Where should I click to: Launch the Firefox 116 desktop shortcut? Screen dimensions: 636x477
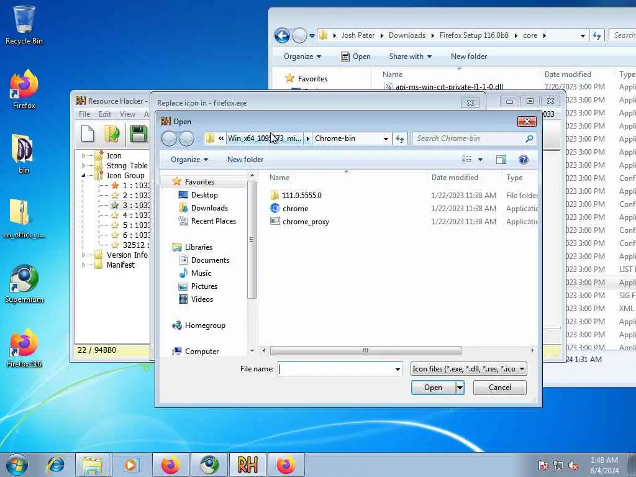point(24,348)
